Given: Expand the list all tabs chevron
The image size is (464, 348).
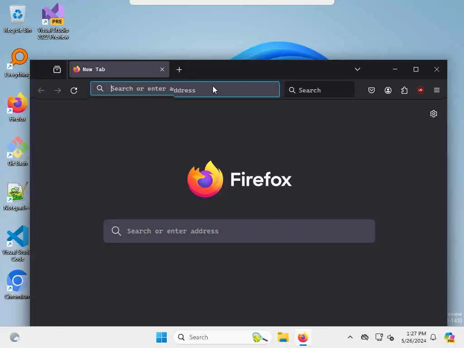Looking at the screenshot, I should (x=357, y=69).
